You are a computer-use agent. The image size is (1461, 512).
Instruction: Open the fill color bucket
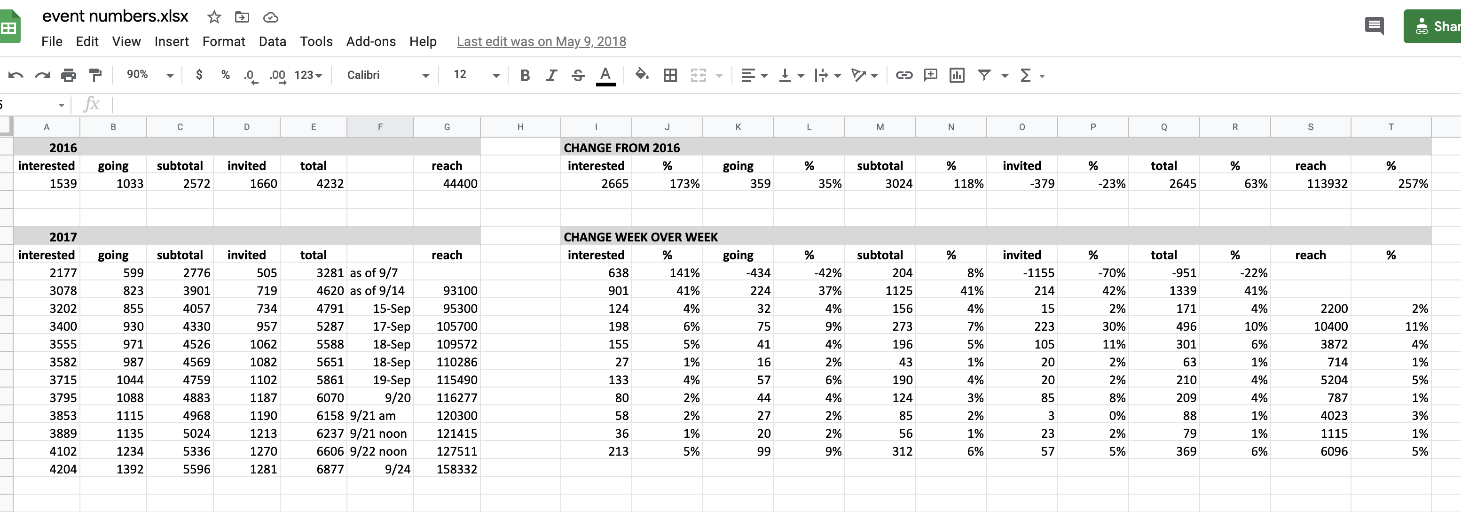point(642,75)
